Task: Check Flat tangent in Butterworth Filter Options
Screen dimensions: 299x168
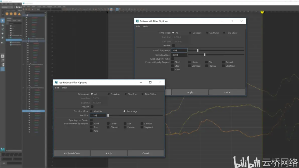Action: [206, 62]
